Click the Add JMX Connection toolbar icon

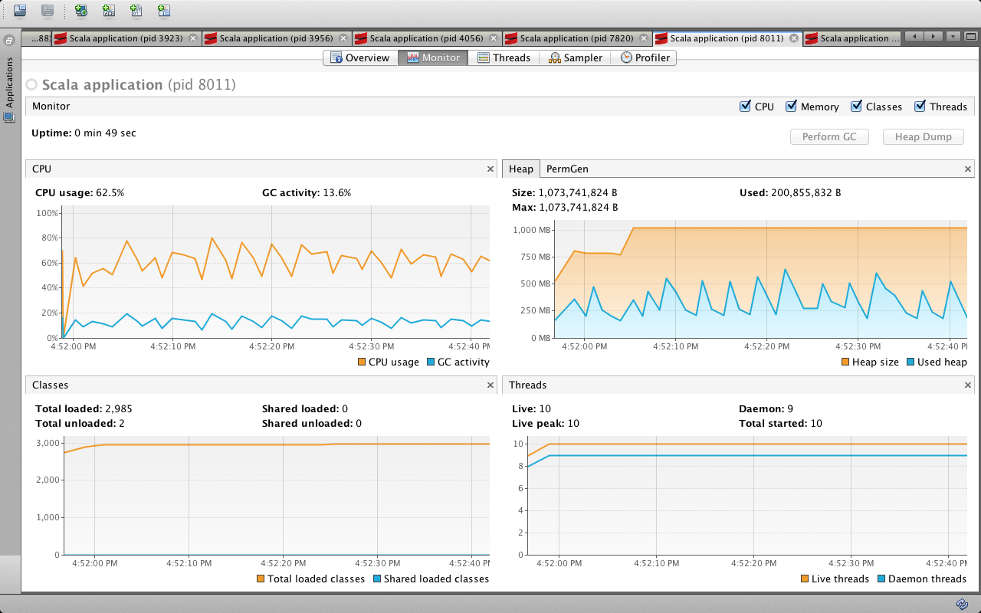tap(109, 11)
